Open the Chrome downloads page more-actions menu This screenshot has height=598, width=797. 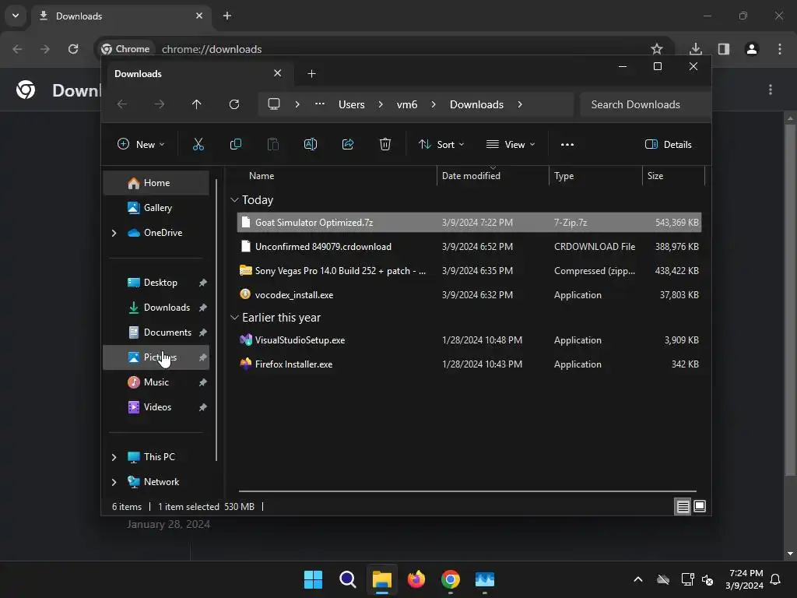point(771,90)
